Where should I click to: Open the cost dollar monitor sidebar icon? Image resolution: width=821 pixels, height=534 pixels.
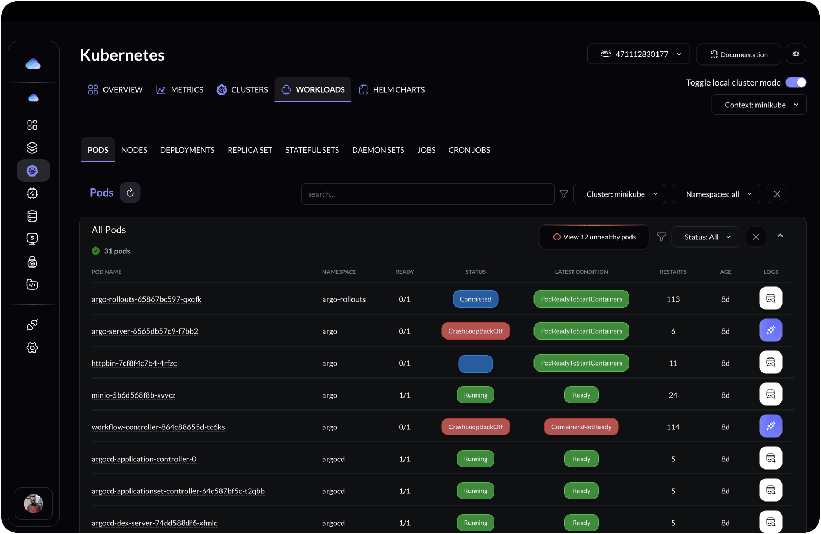(32, 239)
